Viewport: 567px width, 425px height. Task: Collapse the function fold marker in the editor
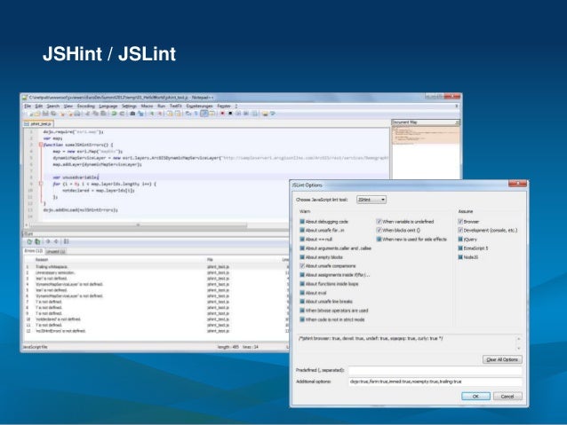tap(41, 145)
